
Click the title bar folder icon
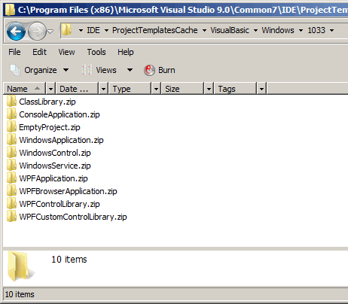10,10
